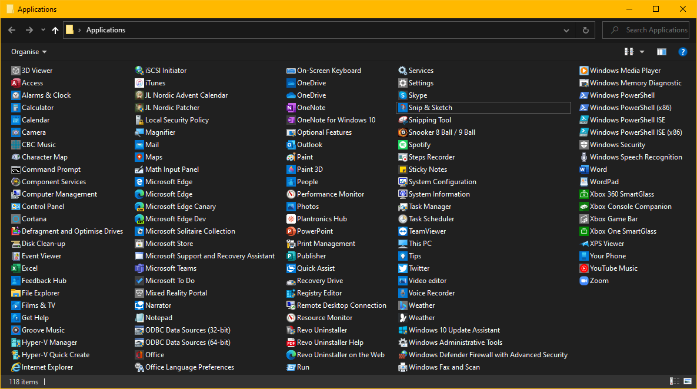Select the 3D Viewer app icon

(x=15, y=70)
